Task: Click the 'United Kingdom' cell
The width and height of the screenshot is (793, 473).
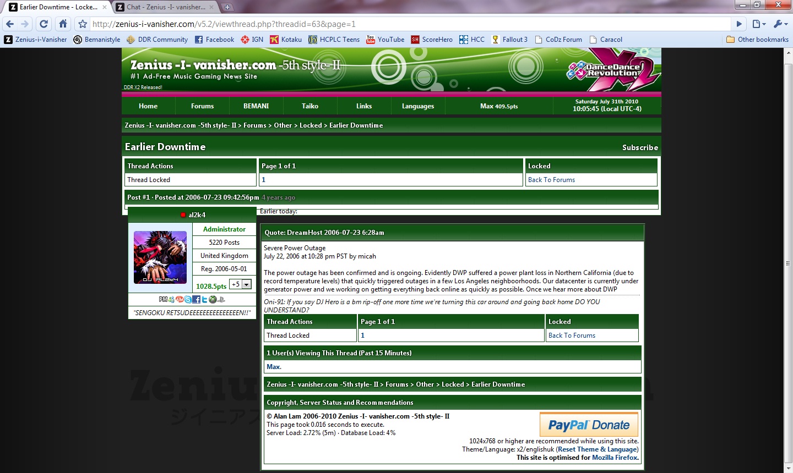Action: pyautogui.click(x=224, y=256)
